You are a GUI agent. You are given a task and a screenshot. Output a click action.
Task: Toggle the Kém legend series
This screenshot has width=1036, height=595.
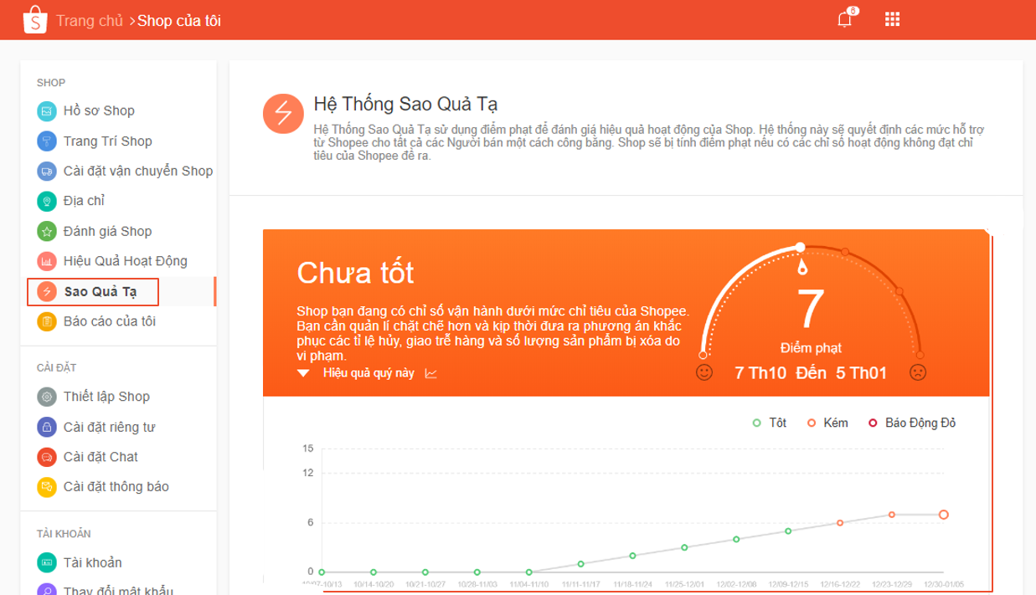[x=827, y=423]
